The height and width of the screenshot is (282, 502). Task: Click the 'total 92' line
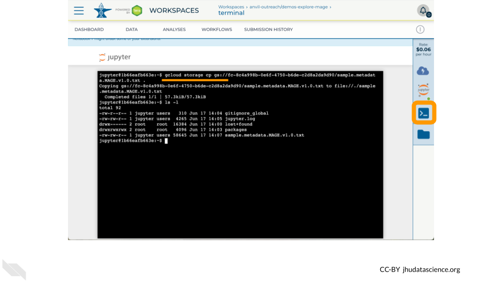point(110,108)
